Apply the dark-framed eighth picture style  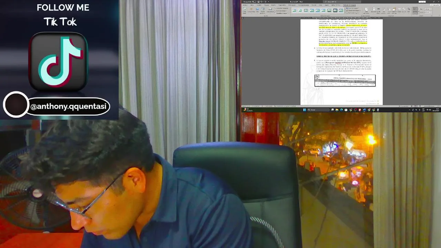(x=335, y=10)
